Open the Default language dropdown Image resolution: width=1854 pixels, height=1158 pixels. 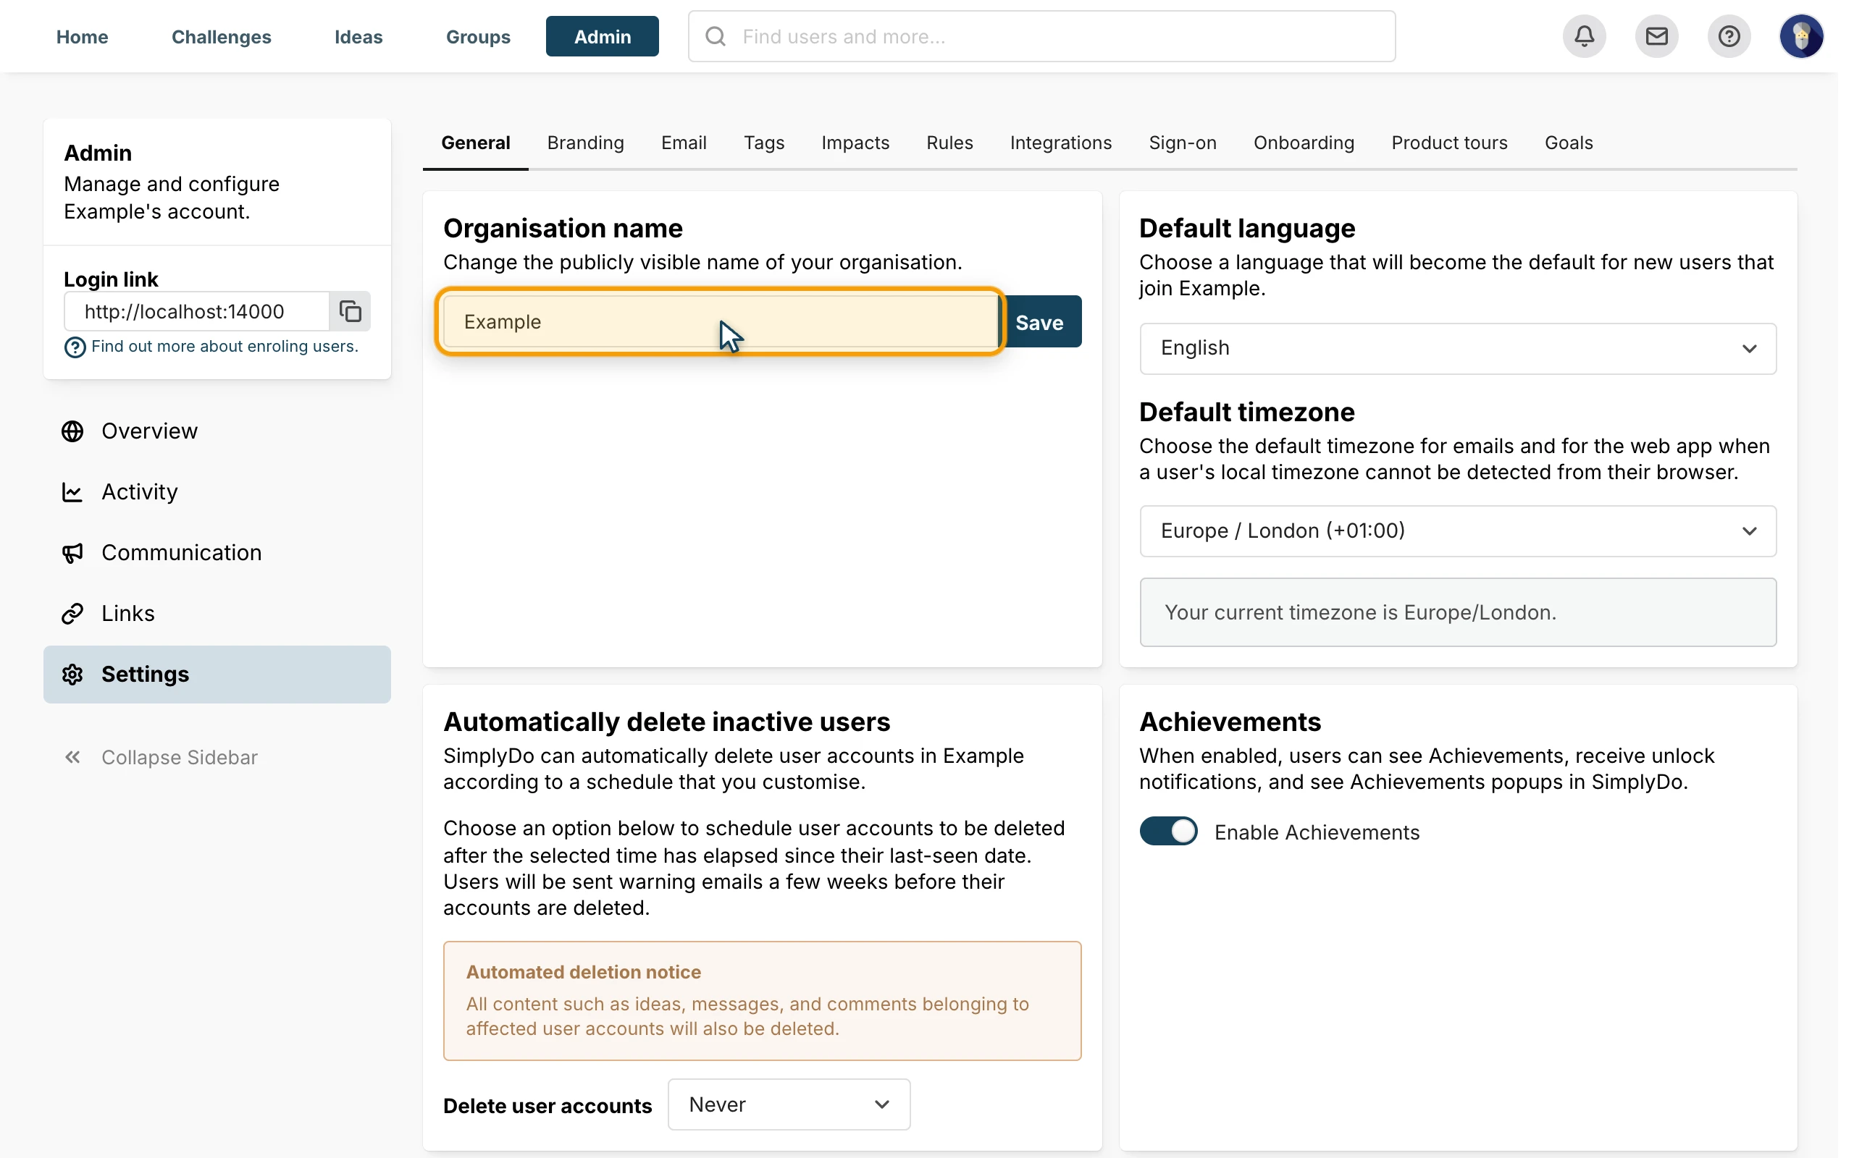(x=1458, y=348)
